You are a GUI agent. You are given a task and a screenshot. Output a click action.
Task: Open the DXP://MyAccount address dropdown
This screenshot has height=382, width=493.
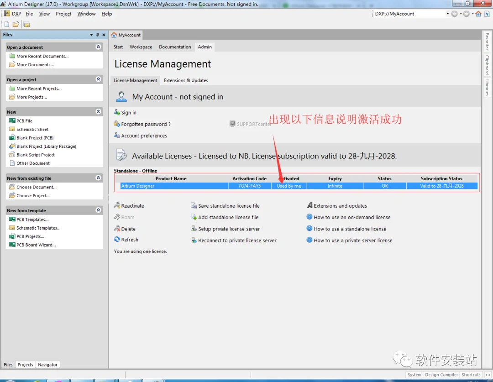pos(447,14)
